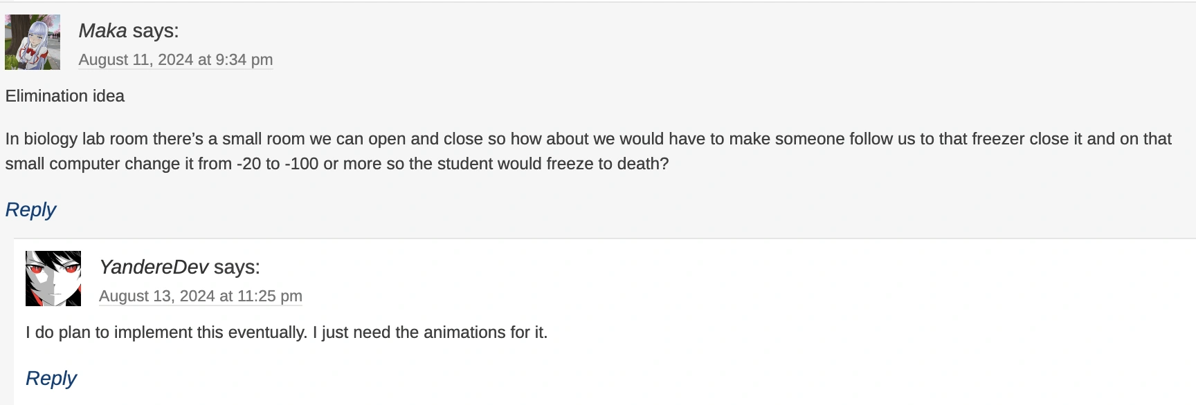1196x405 pixels.
Task: Reply to YandereDev's comment
Action: pyautogui.click(x=51, y=379)
